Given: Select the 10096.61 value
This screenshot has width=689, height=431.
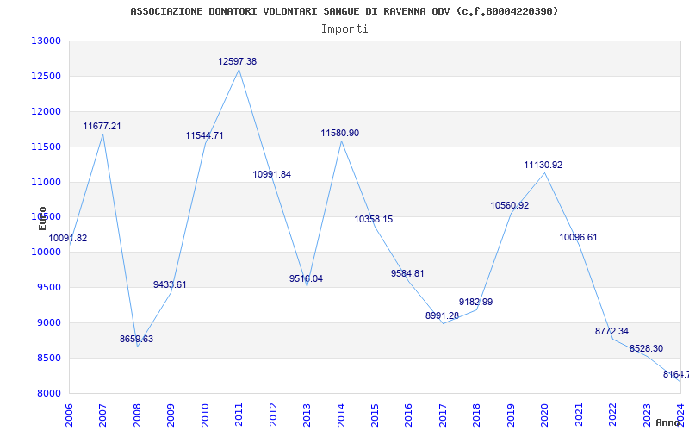Looking at the screenshot, I should click(578, 237).
